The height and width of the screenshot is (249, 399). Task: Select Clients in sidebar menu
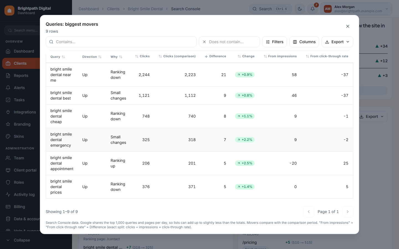(21, 63)
